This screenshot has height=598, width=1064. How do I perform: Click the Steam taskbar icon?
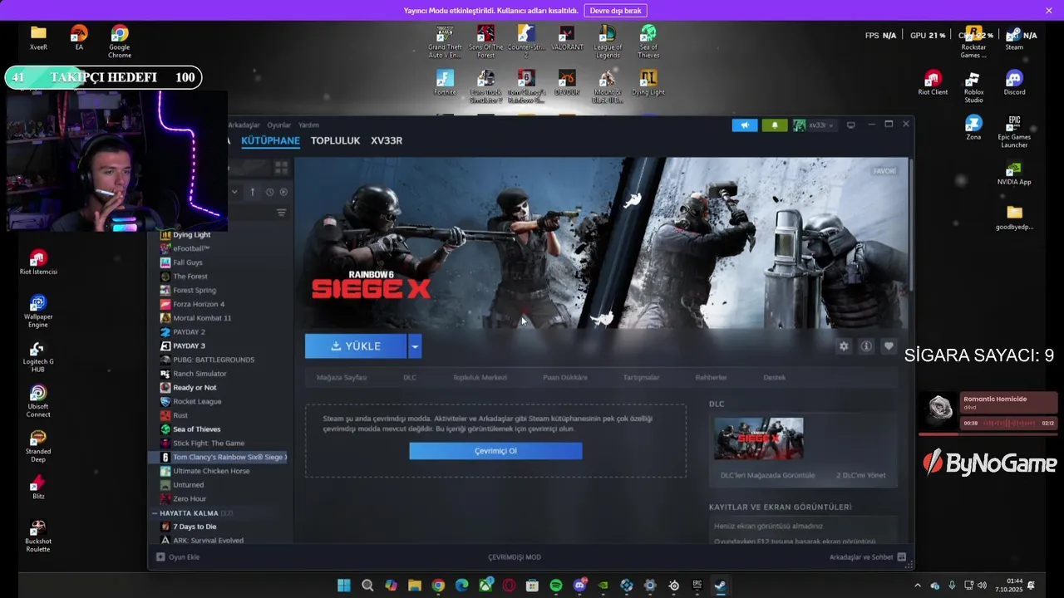[721, 586]
